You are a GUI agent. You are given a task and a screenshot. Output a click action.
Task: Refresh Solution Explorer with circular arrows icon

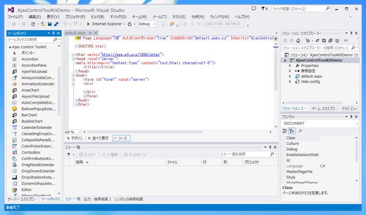(x=324, y=40)
